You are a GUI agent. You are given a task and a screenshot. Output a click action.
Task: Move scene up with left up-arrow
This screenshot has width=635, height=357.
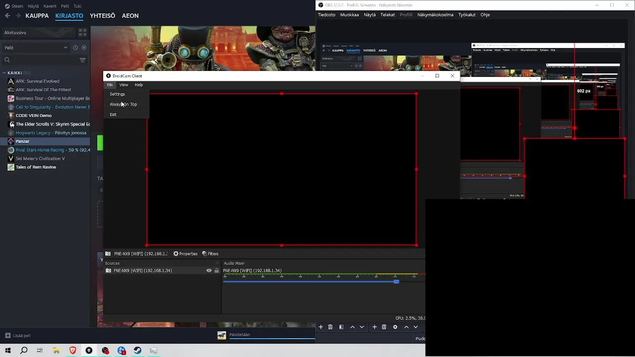point(352,327)
